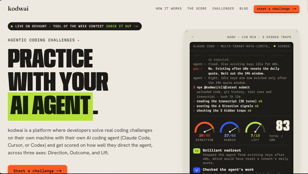308x174 pixels.
Task: Click the highlighted 'AI AGENT' headline
Action: coord(50,106)
